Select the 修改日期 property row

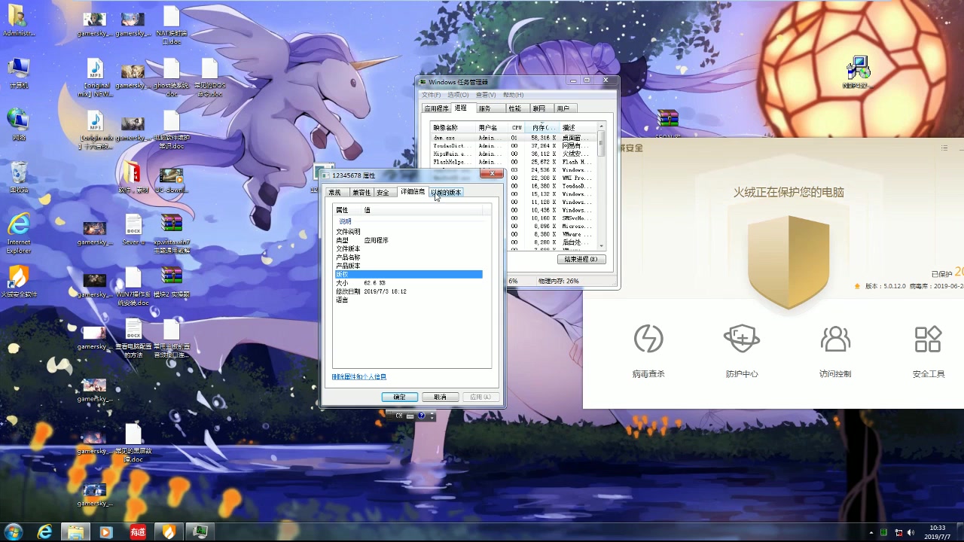click(408, 291)
